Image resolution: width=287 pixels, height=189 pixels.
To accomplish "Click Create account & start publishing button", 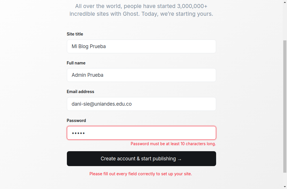I will [141, 159].
